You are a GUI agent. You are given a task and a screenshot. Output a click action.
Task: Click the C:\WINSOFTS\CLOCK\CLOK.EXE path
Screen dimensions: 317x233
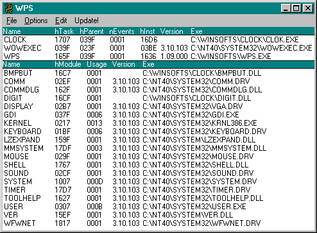[x=244, y=40]
